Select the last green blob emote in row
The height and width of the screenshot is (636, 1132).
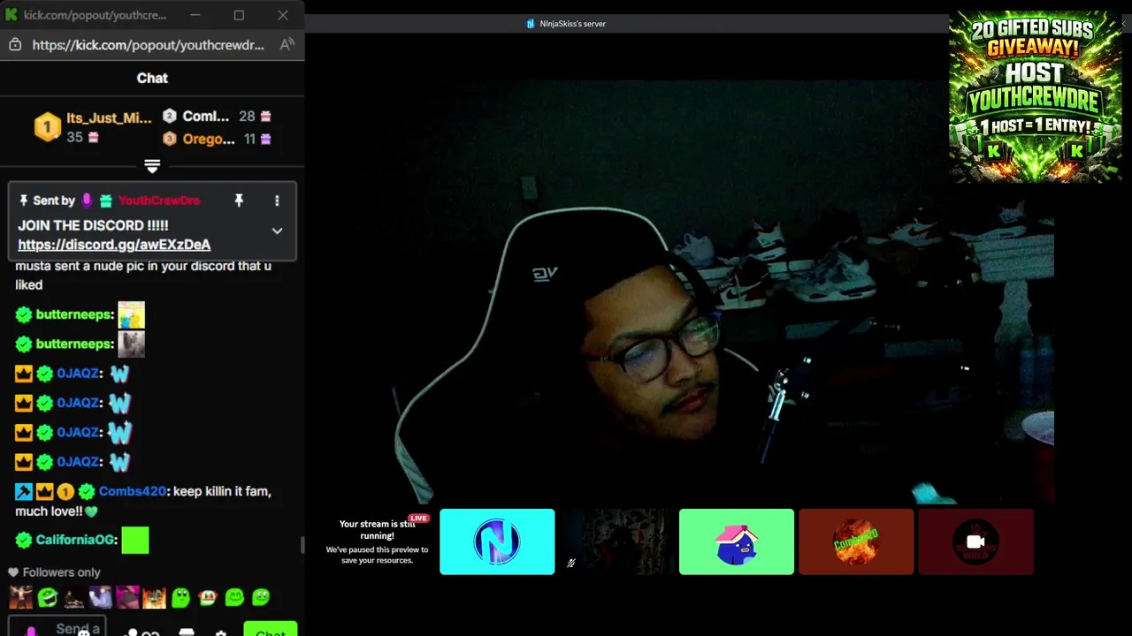coord(260,598)
